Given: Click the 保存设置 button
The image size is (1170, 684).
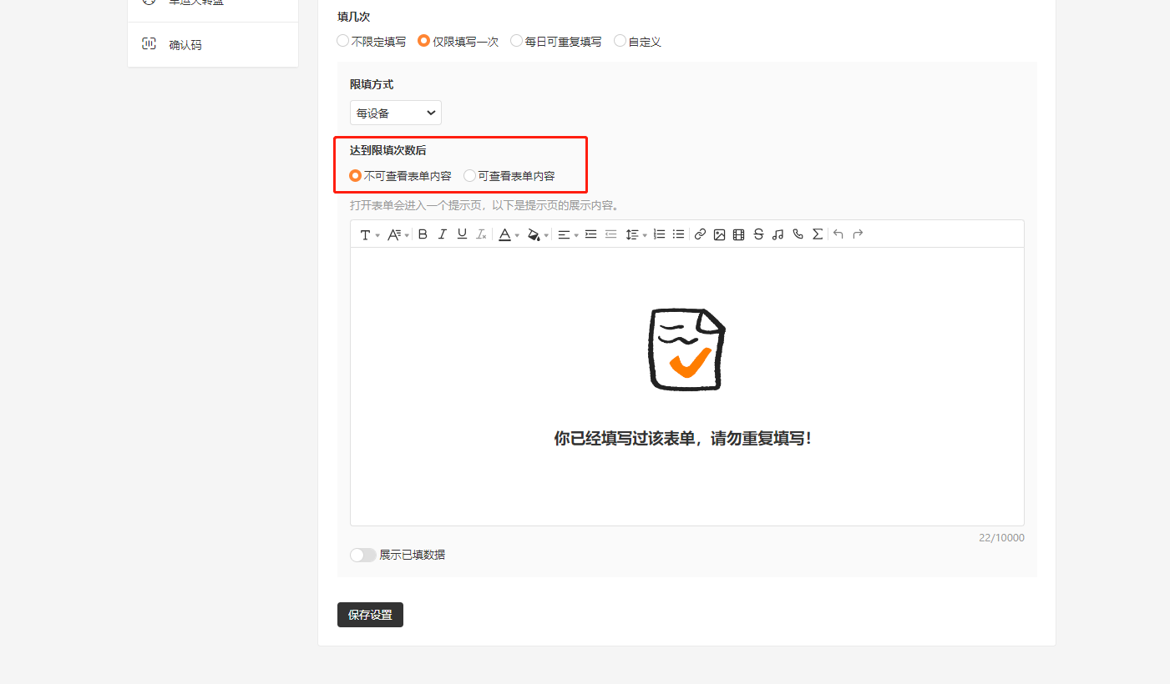Looking at the screenshot, I should [x=370, y=615].
